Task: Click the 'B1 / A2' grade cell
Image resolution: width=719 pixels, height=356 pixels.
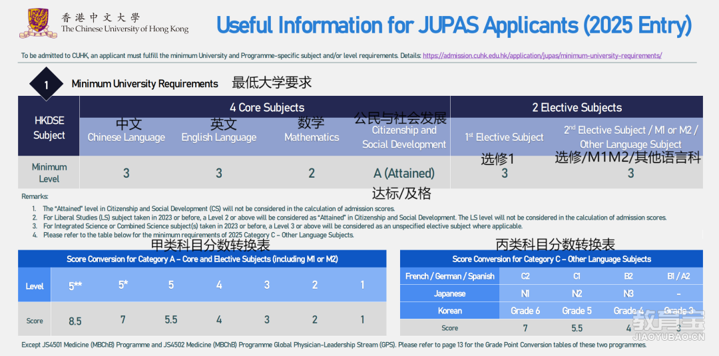Action: (x=678, y=276)
